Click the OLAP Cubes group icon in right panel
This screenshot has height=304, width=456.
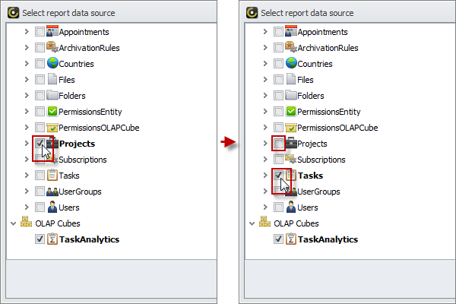pos(265,223)
